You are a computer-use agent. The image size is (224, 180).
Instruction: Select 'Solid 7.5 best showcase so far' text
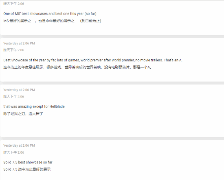click(x=28, y=163)
